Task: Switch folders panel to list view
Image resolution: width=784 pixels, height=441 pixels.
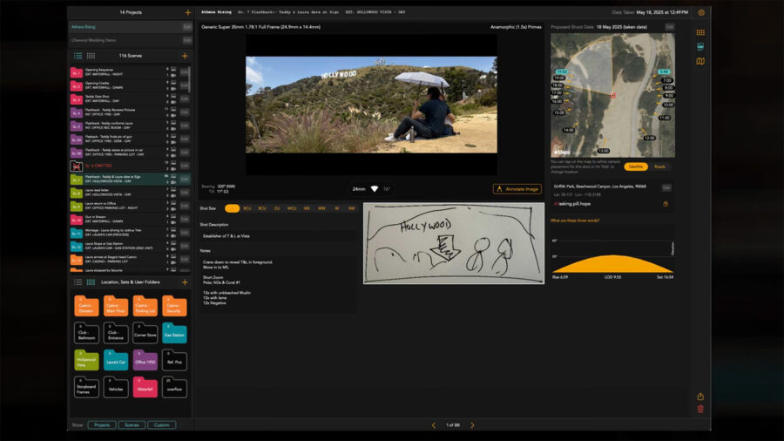Action: pos(78,282)
